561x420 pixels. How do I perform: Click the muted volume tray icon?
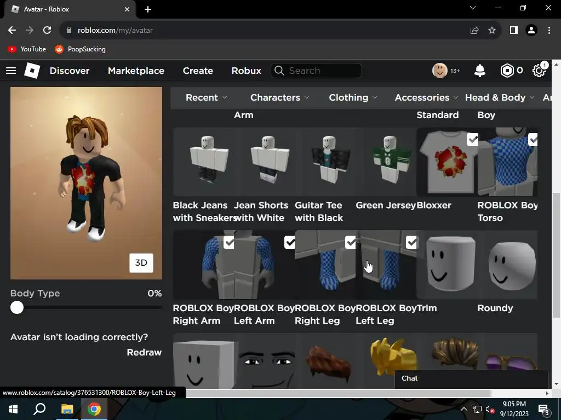(x=490, y=409)
